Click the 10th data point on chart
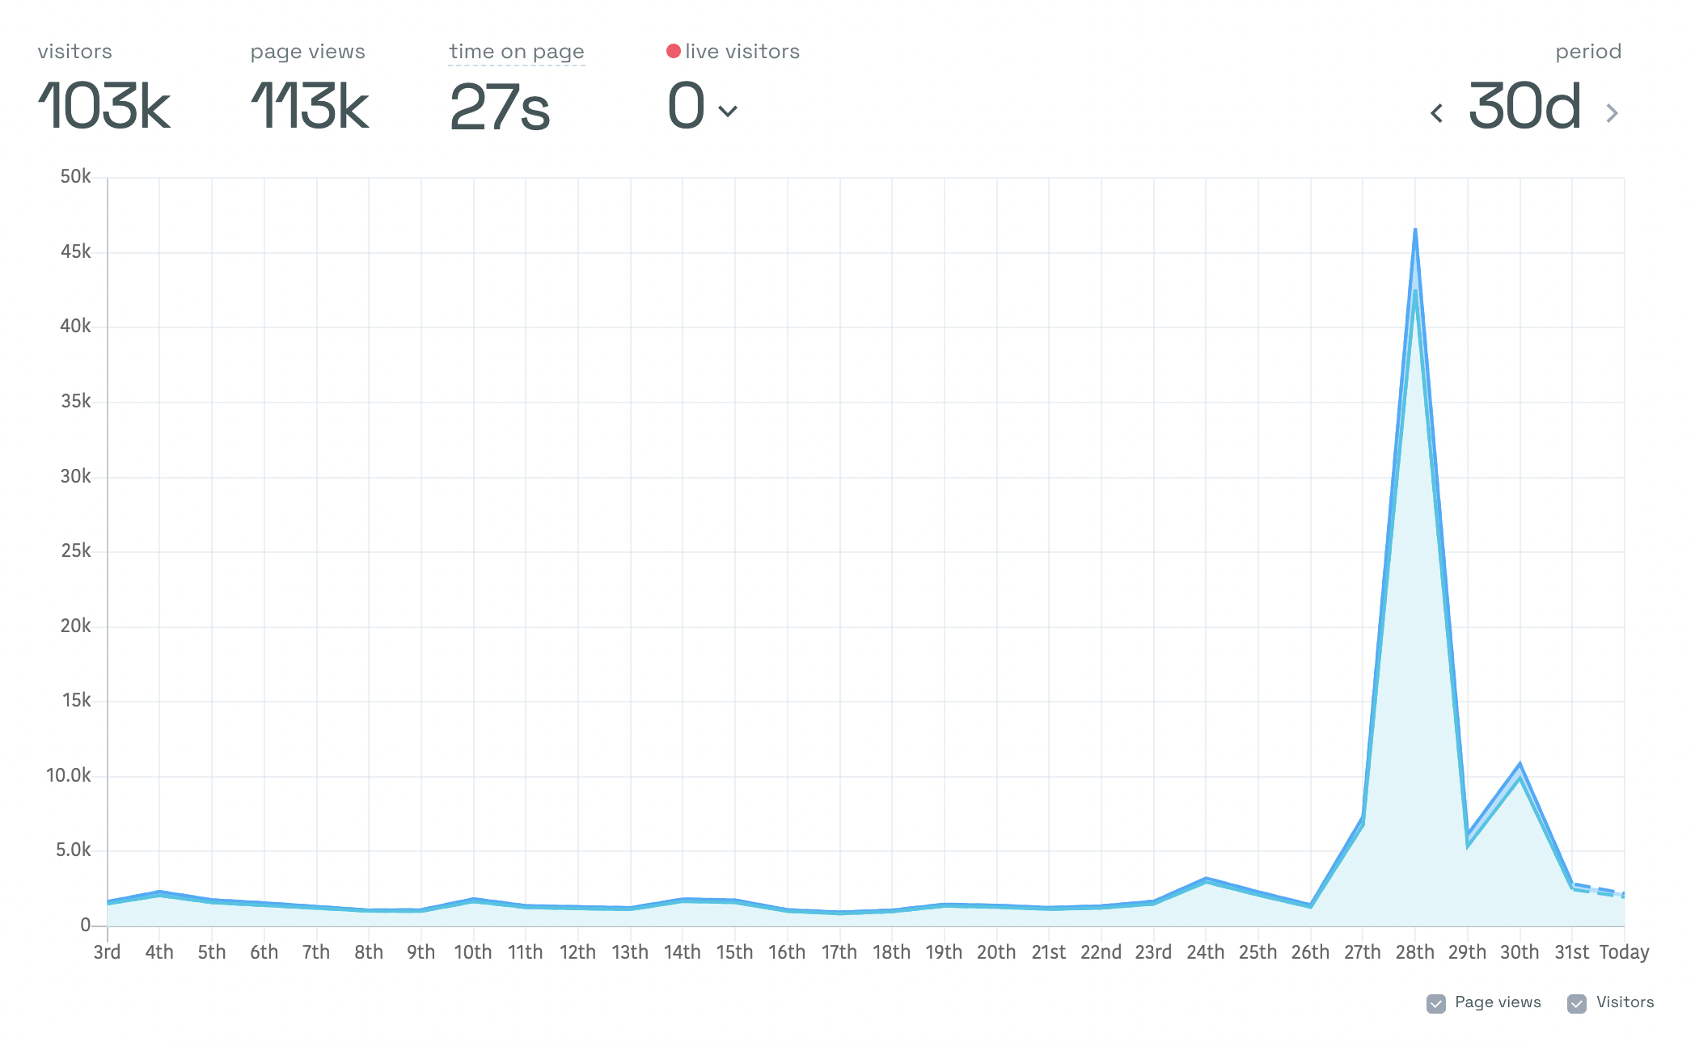This screenshot has height=1046, width=1695. (473, 899)
